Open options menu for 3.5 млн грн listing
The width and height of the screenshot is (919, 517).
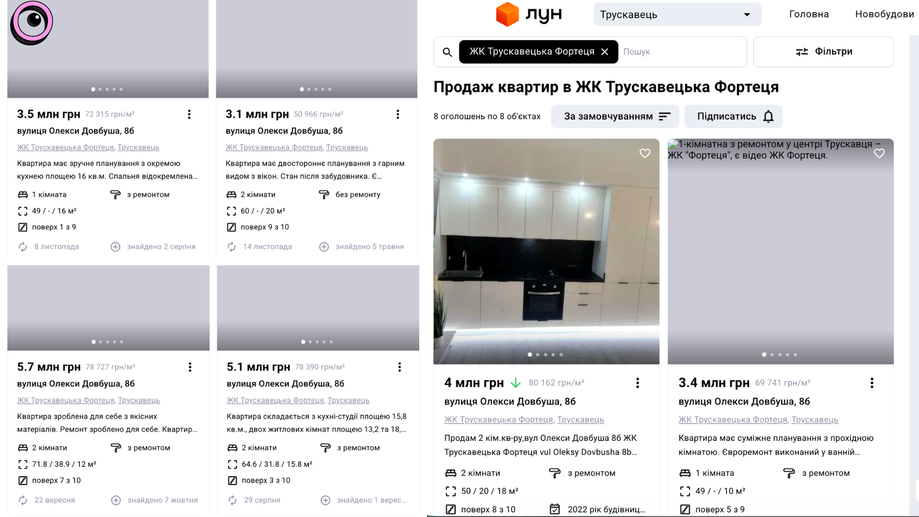point(189,114)
